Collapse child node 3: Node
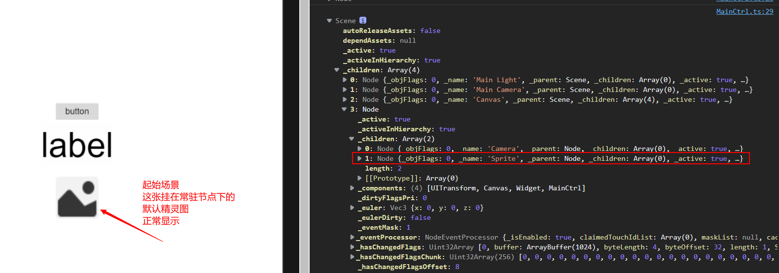 [344, 109]
